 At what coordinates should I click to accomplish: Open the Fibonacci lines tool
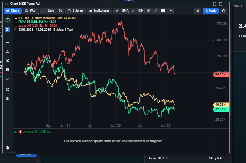point(7,61)
